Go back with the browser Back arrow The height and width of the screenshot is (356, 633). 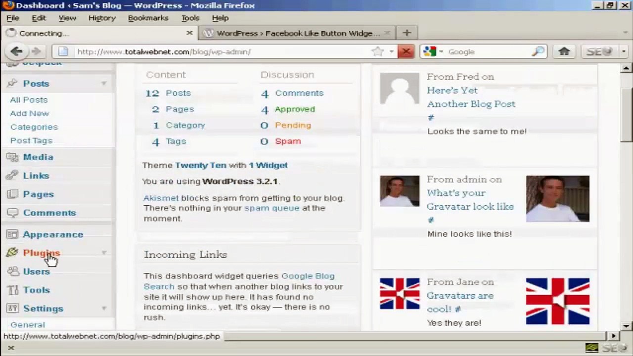pyautogui.click(x=16, y=51)
